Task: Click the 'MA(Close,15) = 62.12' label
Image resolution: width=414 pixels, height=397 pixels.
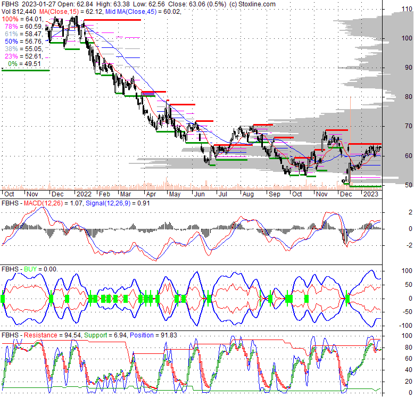Action: [71, 12]
